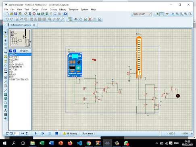196x147 pixels.
Task: Select the Schematic Capture tab
Action: pyautogui.click(x=21, y=25)
